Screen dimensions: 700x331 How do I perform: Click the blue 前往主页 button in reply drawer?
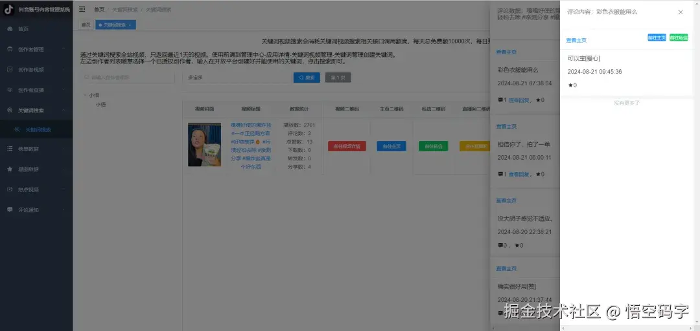point(657,37)
